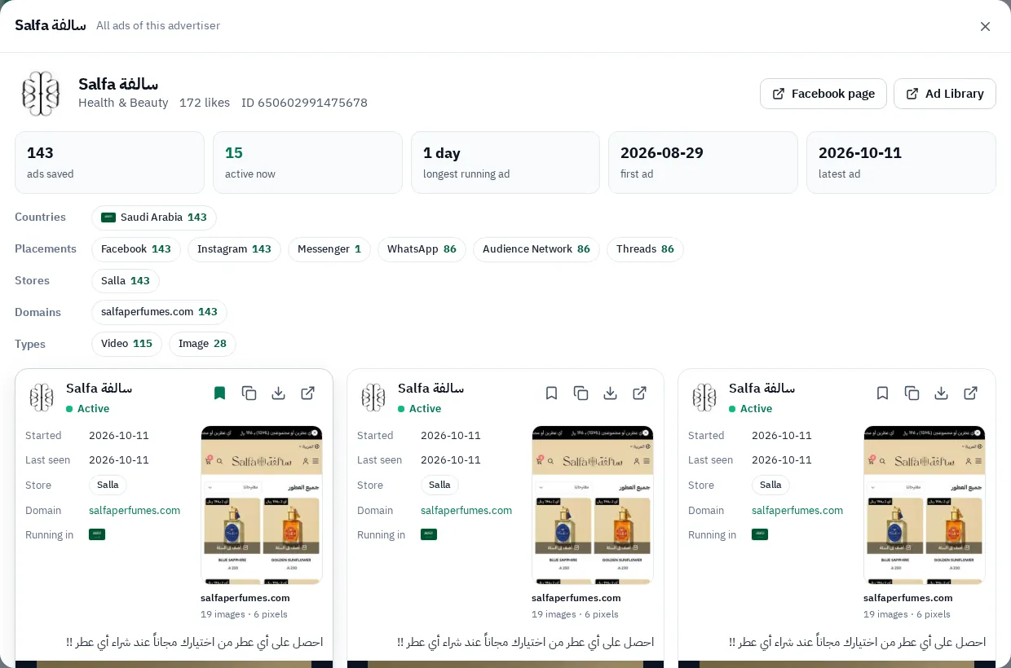Select the WhatsApp placement chip

[x=422, y=249]
